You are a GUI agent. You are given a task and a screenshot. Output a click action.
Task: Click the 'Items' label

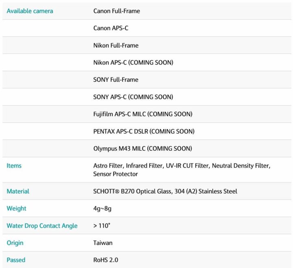14,166
